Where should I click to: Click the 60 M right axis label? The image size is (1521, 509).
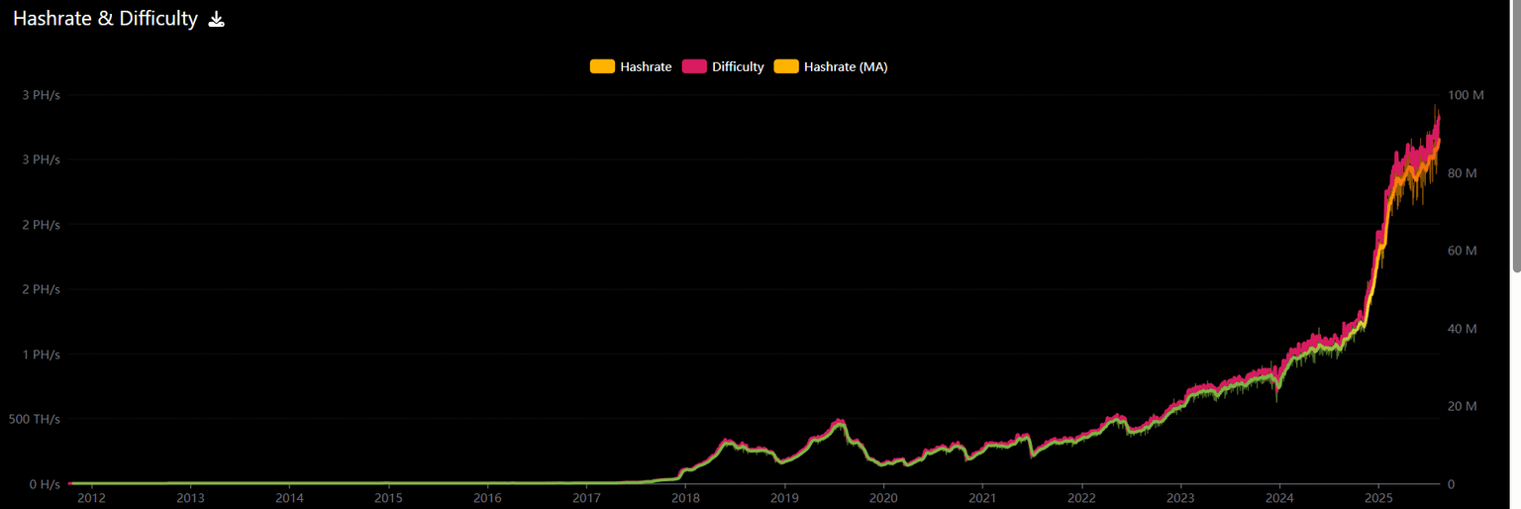[1463, 251]
